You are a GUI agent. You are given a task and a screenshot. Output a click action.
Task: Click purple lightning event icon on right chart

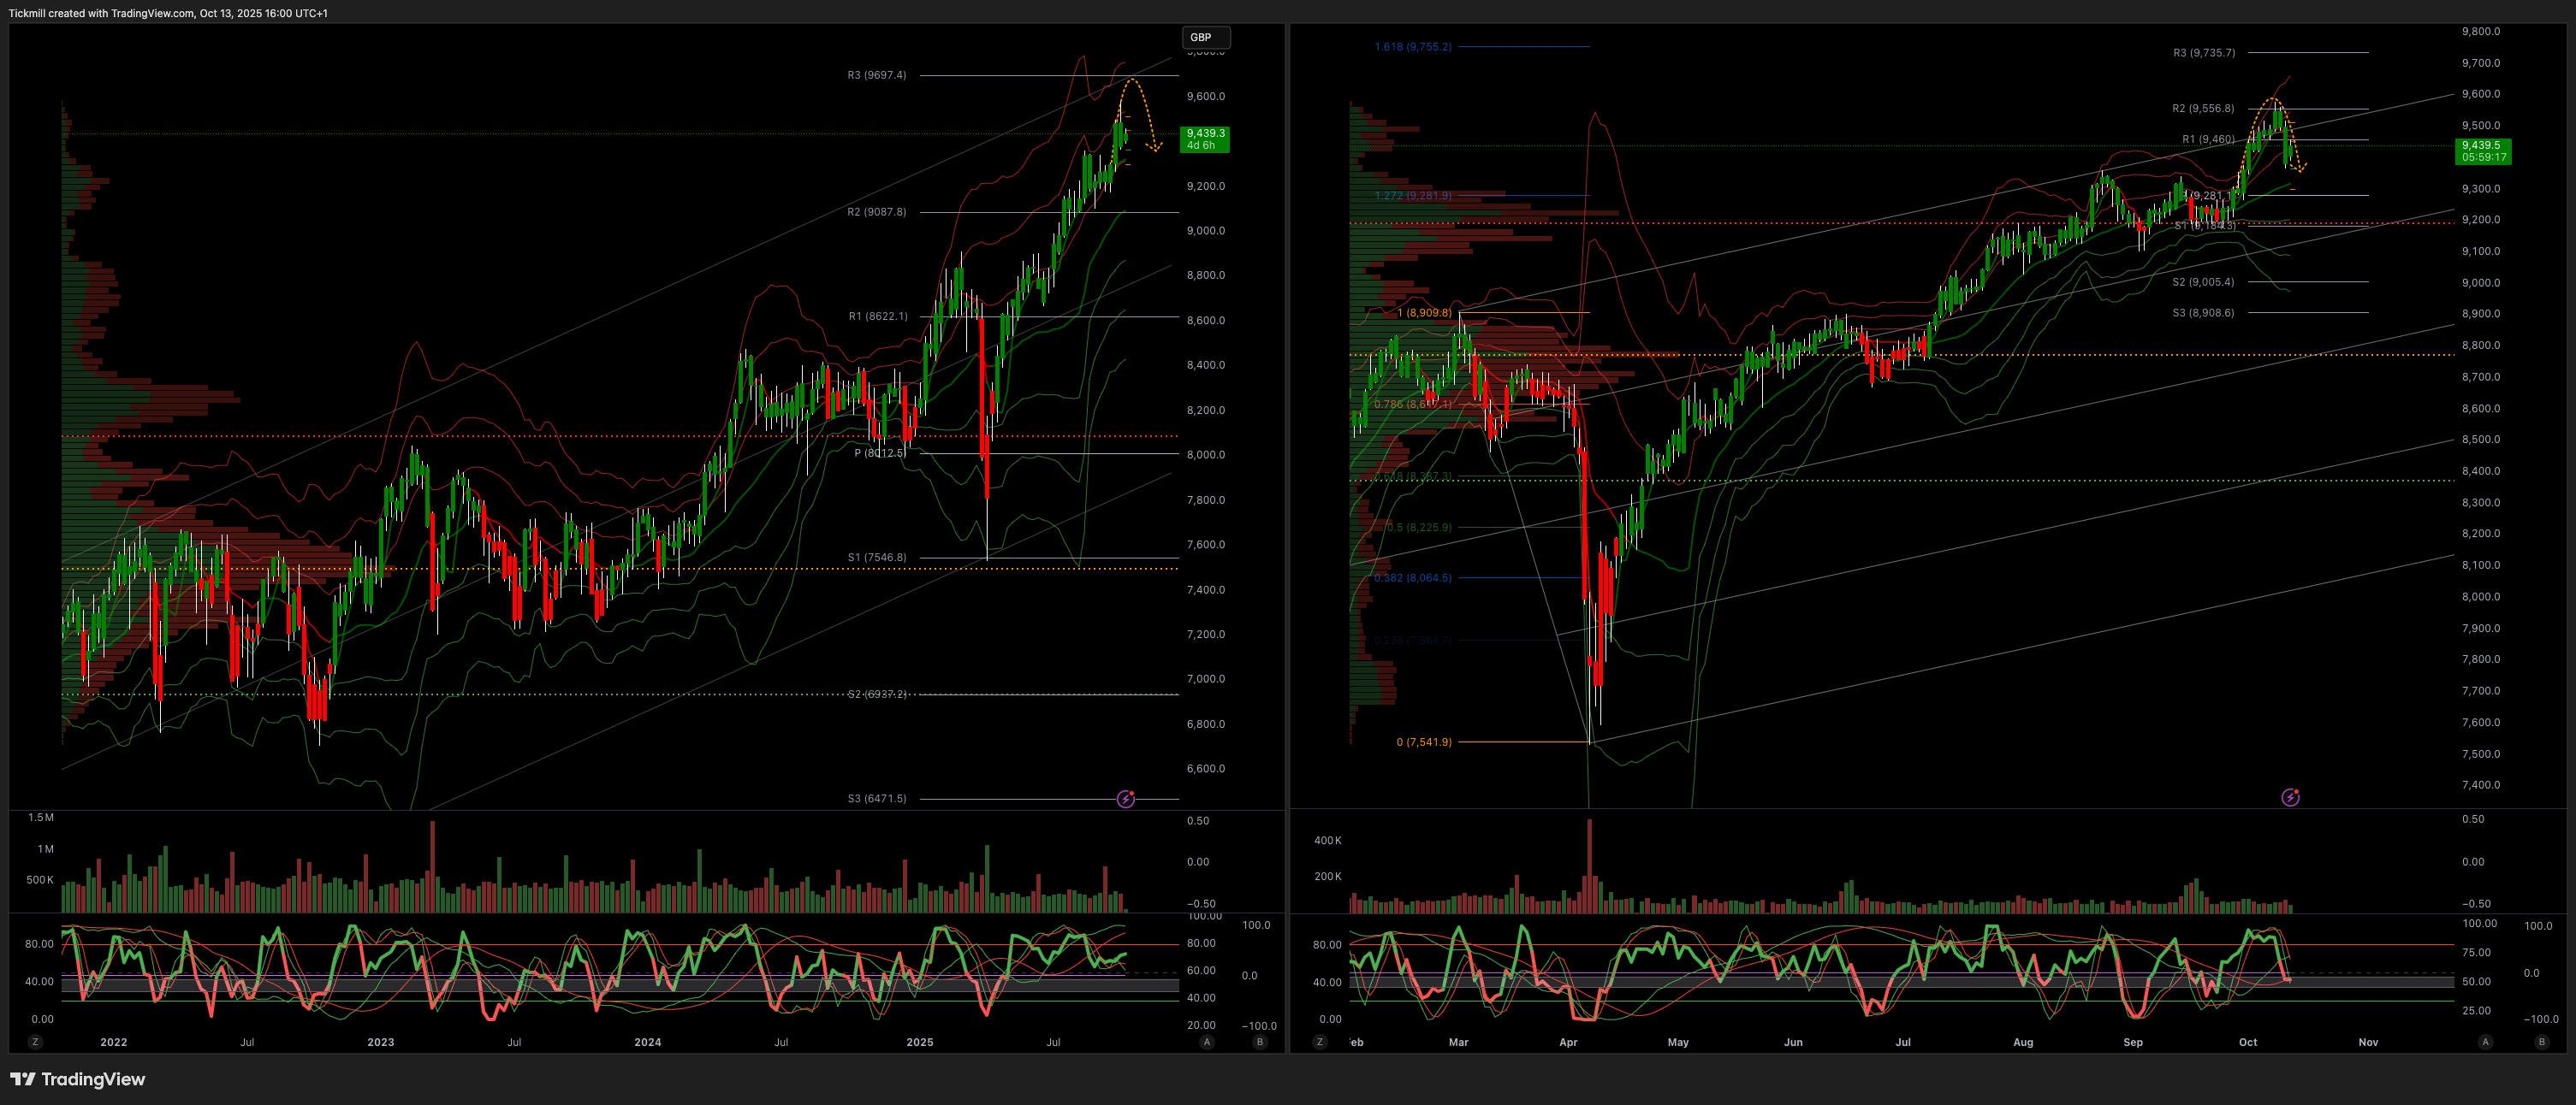[2290, 797]
